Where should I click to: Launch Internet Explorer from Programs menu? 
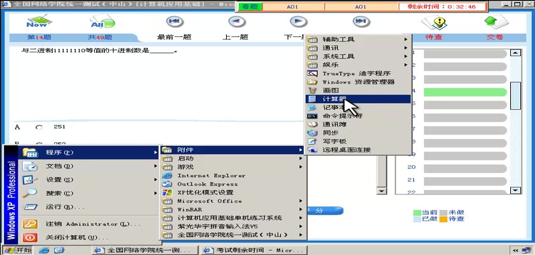[232, 175]
